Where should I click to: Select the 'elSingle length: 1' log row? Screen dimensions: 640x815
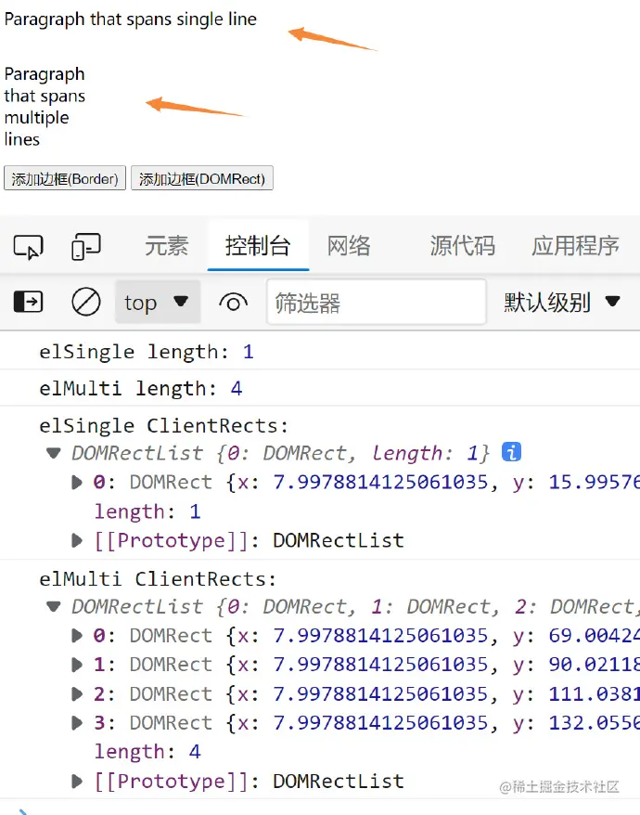click(320, 352)
